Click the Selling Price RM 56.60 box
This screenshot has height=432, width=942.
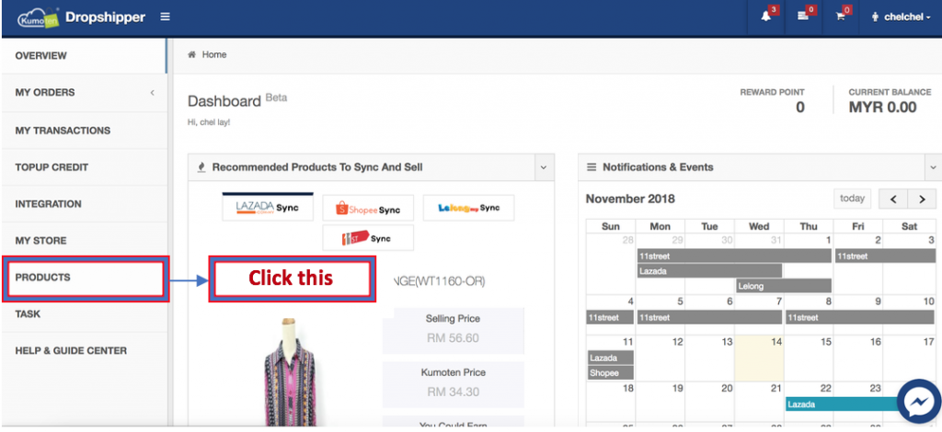pyautogui.click(x=453, y=330)
